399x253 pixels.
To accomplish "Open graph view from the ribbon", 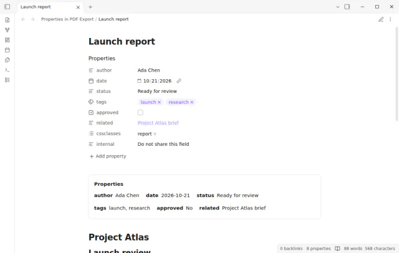I will (7, 30).
